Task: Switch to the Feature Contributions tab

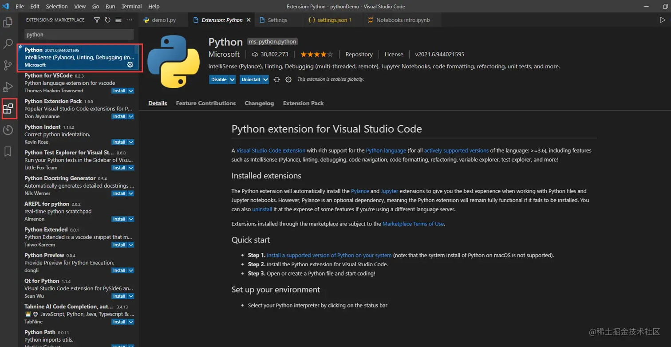Action: 205,103
